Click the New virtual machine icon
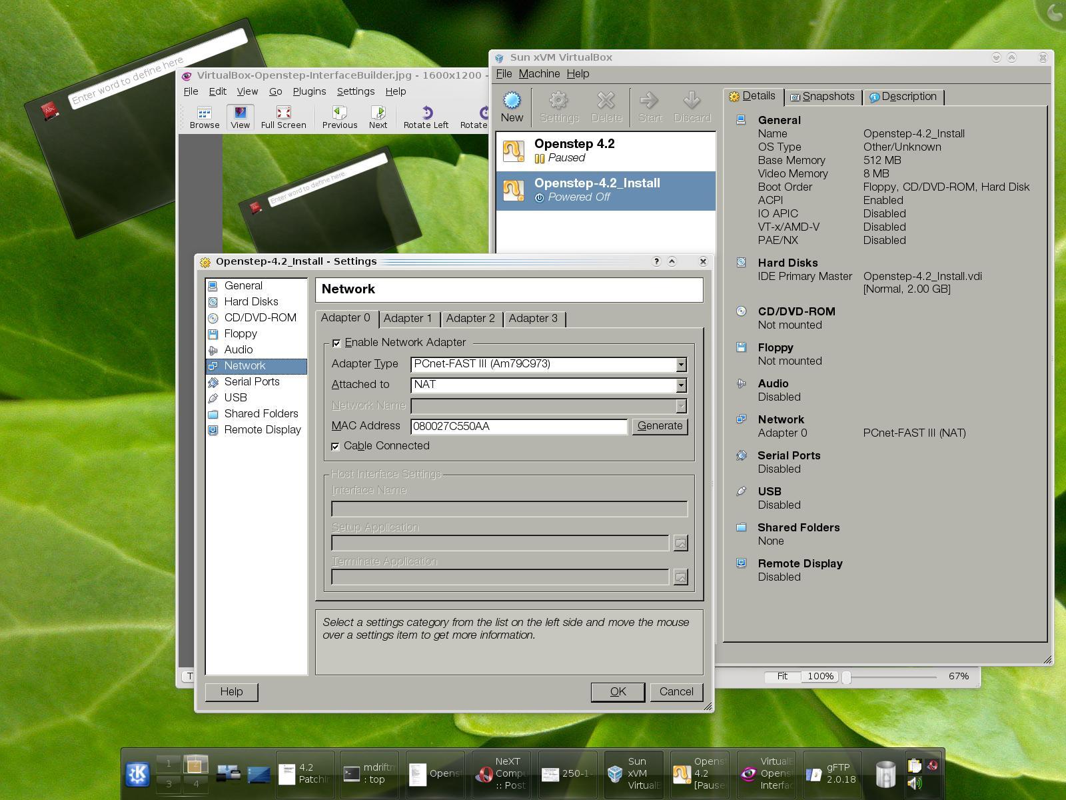Screen dimensions: 1066x800 tap(512, 105)
